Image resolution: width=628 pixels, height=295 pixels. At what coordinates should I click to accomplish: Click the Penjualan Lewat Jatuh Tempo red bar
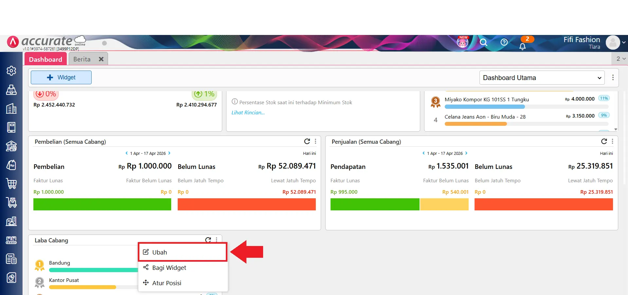544,204
